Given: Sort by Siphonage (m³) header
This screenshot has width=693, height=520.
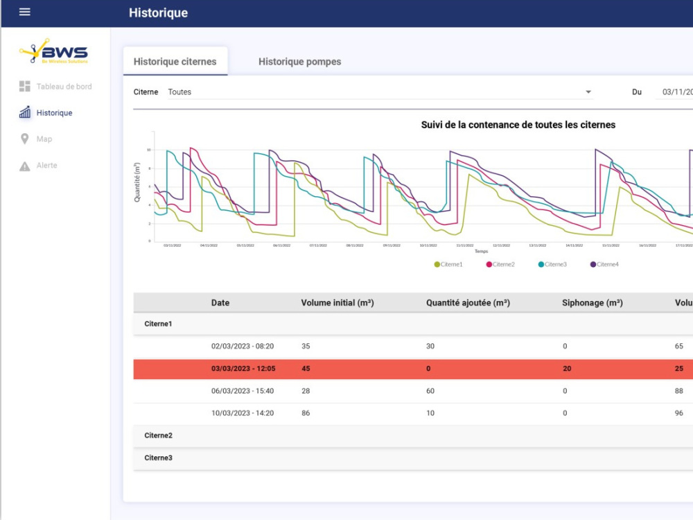Looking at the screenshot, I should click(x=593, y=303).
